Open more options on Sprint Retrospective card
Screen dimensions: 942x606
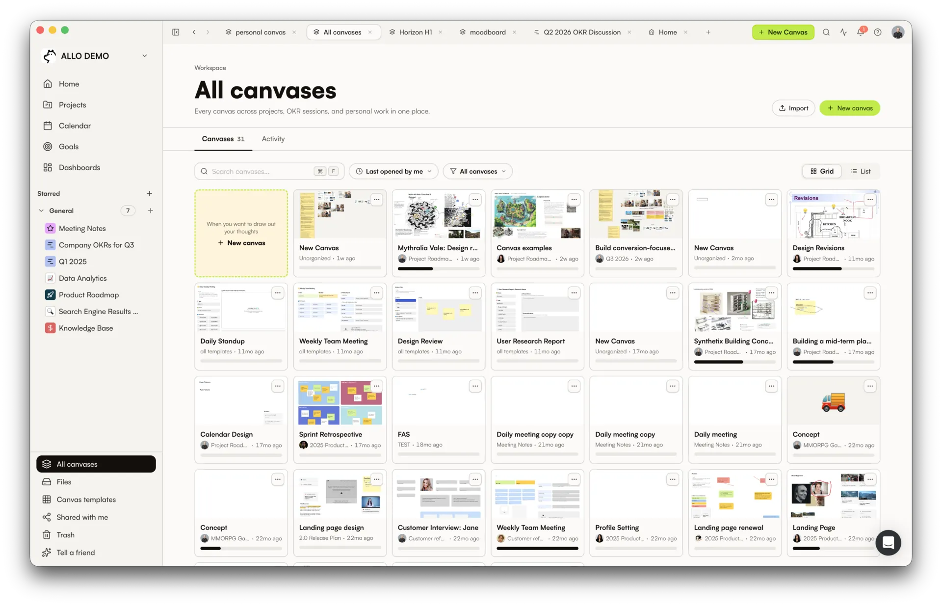[376, 386]
